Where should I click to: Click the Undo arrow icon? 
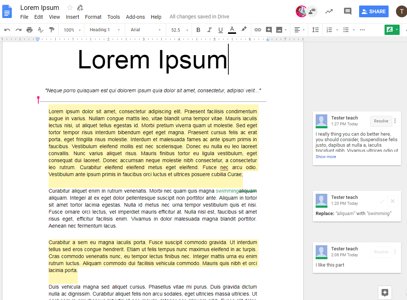point(7,30)
